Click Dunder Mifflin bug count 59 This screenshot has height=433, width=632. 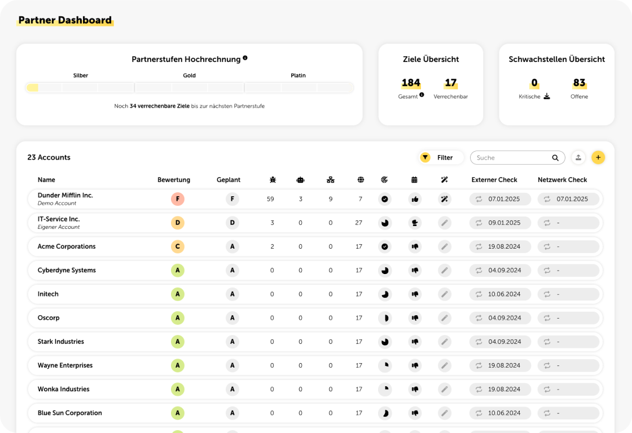tap(270, 199)
